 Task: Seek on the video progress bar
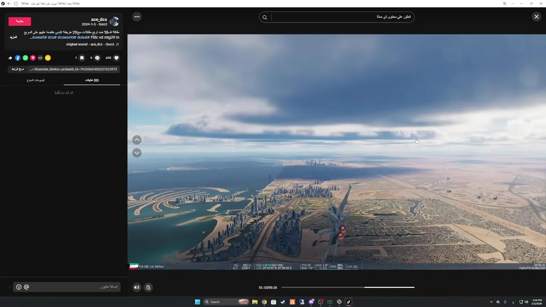coord(348,287)
